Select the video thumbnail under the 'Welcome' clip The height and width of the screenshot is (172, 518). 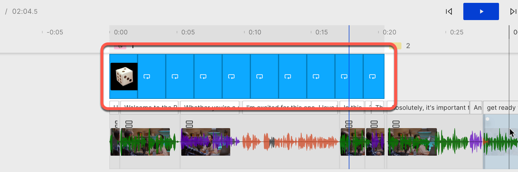pyautogui.click(x=145, y=142)
